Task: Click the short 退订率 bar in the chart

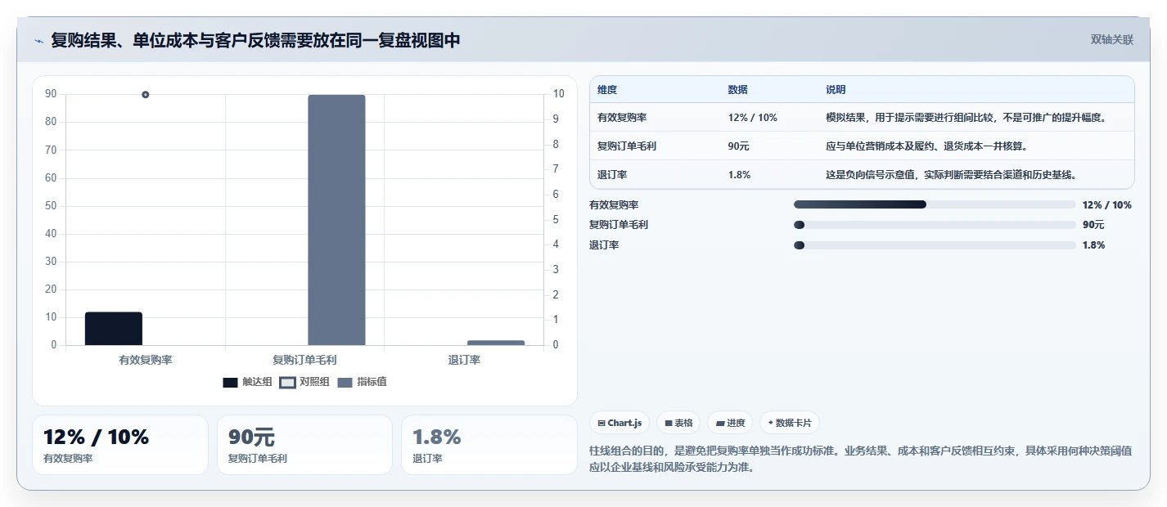Action: pyautogui.click(x=496, y=343)
